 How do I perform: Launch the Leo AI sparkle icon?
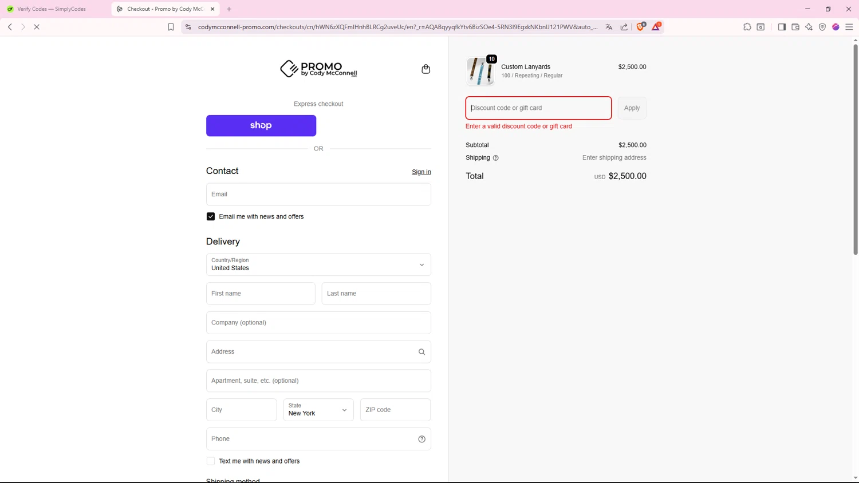pos(809,27)
